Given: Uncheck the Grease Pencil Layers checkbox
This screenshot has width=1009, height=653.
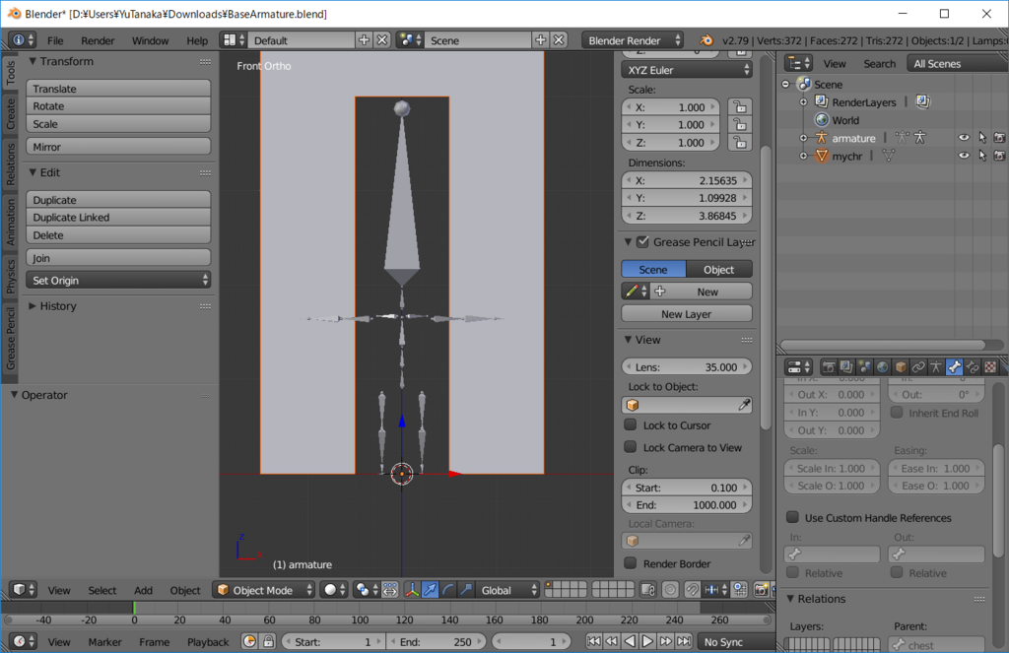Looking at the screenshot, I should pyautogui.click(x=642, y=242).
